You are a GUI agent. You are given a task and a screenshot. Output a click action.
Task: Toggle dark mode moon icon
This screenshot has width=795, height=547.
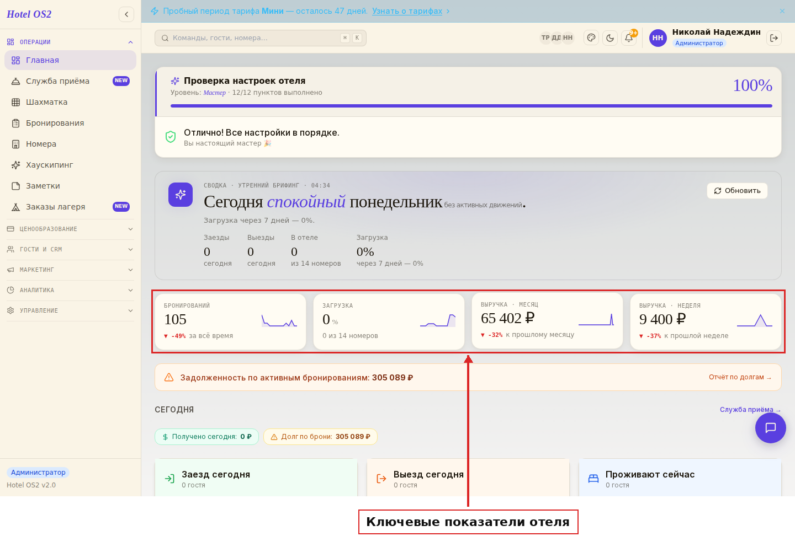[610, 38]
